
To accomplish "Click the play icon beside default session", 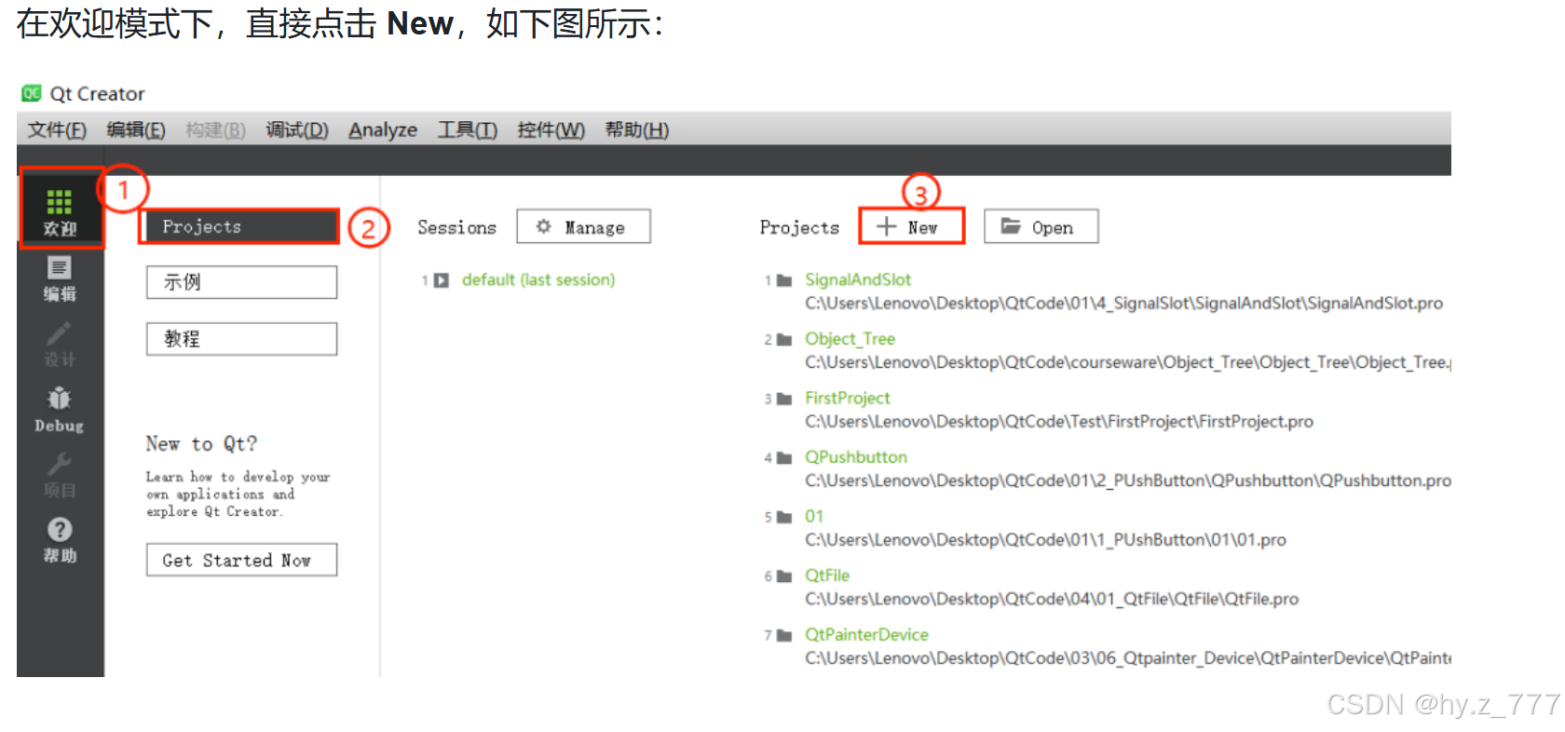I will [x=442, y=280].
